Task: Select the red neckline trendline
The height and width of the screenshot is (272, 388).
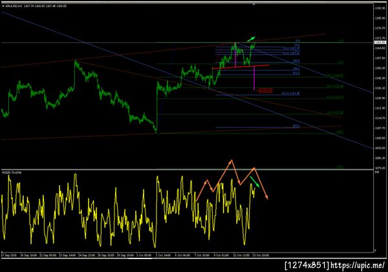Action: (x=241, y=67)
